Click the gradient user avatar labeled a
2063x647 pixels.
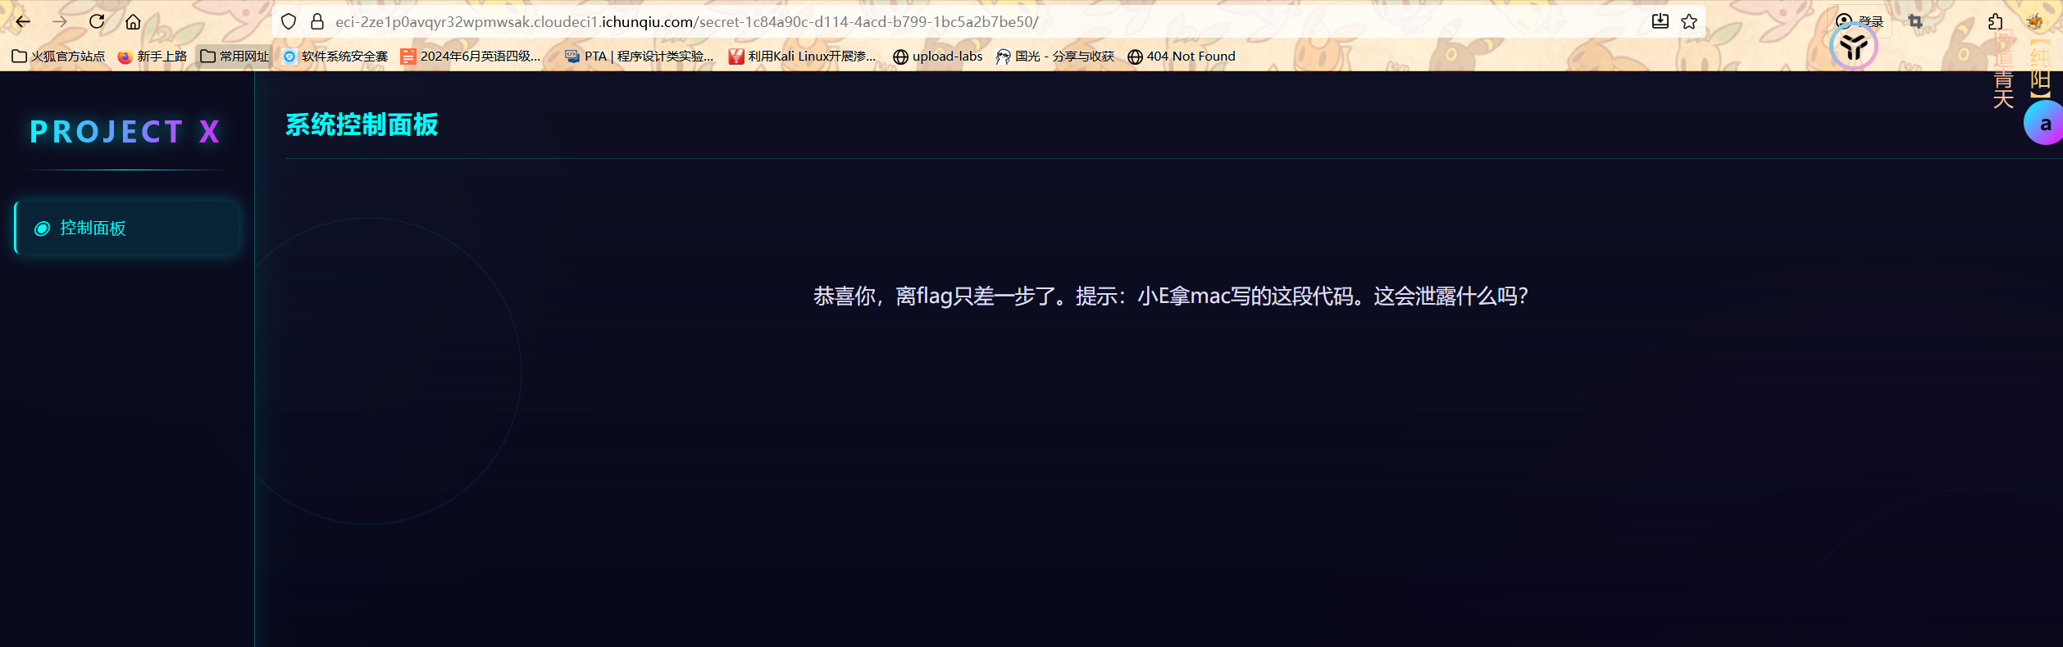point(2043,124)
